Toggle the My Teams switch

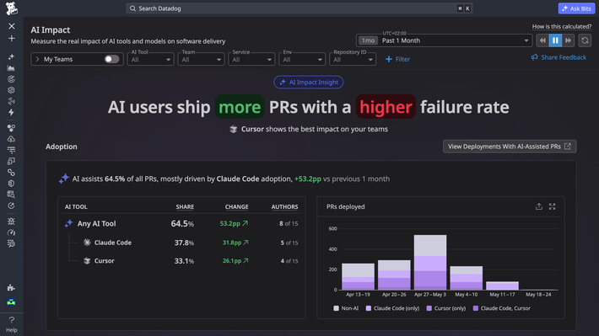111,59
